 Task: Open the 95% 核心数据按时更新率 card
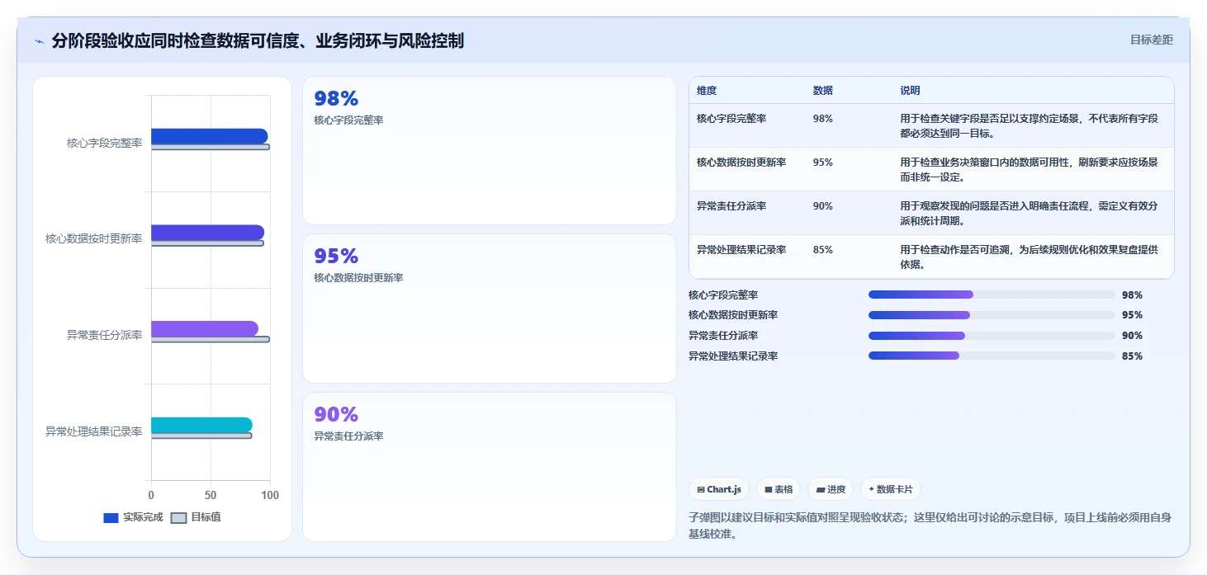point(490,309)
